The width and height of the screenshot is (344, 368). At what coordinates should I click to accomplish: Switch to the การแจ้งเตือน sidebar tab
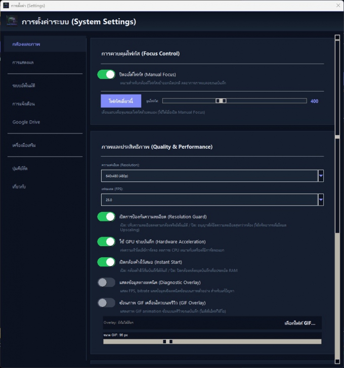click(x=45, y=104)
